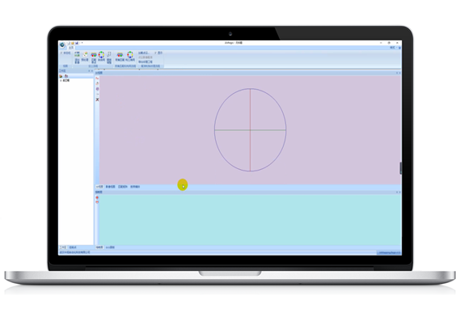Screen dimensions: 460x317
Task: Click the folder icon in workspace panel toolbar
Action: click(x=61, y=76)
